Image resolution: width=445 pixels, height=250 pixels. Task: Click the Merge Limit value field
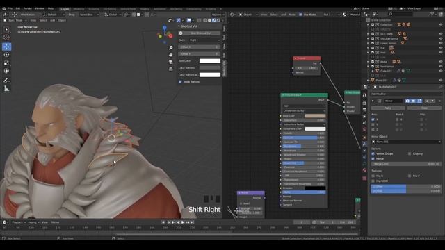[406, 164]
